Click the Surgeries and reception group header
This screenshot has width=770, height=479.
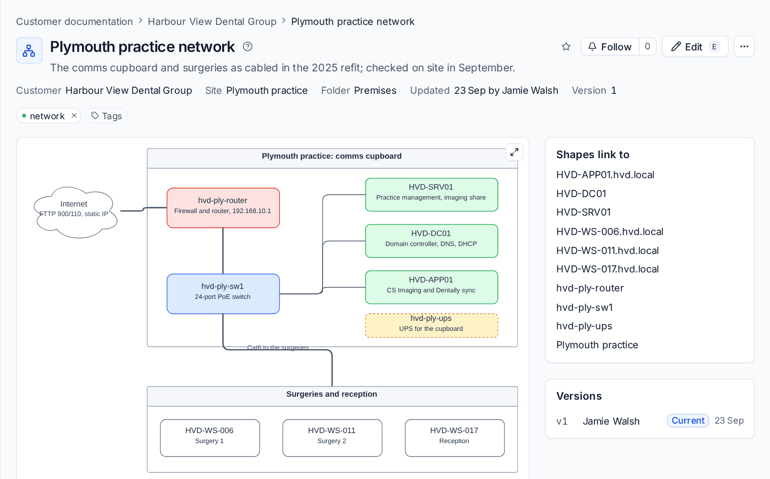pos(332,396)
